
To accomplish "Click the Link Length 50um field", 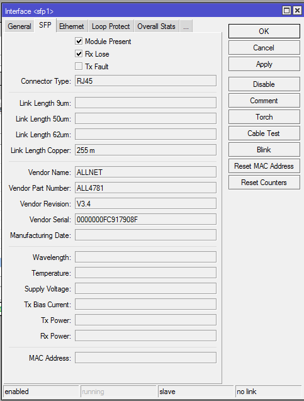I will pyautogui.click(x=145, y=118).
